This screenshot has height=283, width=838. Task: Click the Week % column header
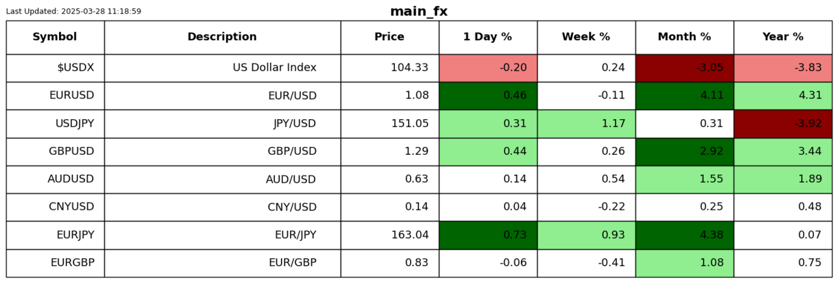coord(586,38)
